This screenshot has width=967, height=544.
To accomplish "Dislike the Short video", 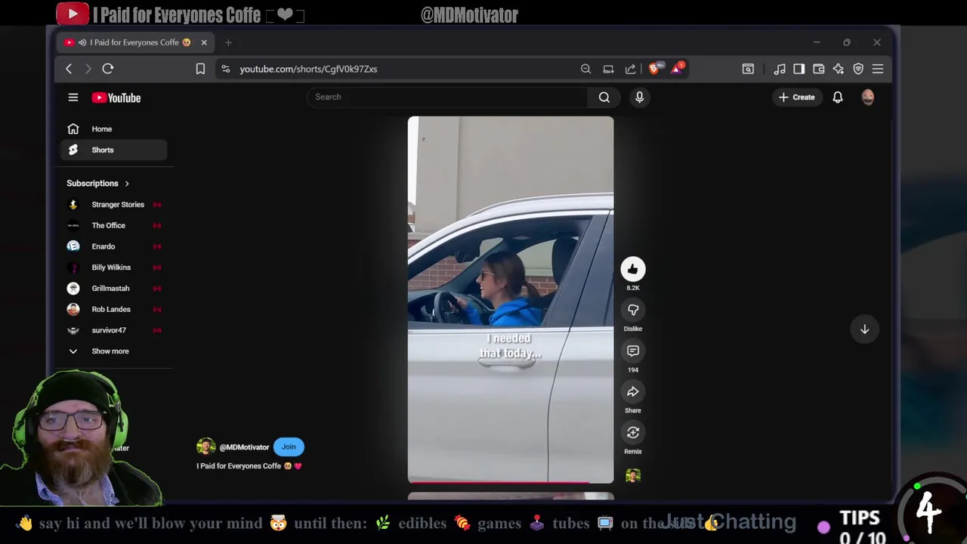I will tap(633, 310).
